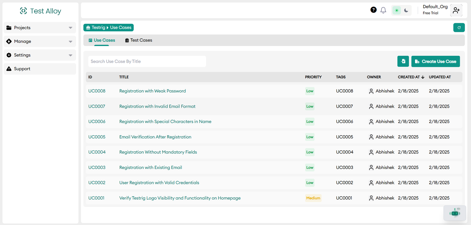Open the notifications bell
Image resolution: width=471 pixels, height=225 pixels.
[x=383, y=10]
